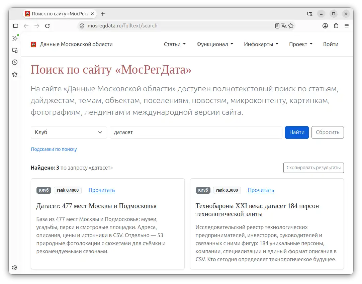Viewport: 362px width, 284px height.
Task: Click the translate page icon
Action: tap(284, 26)
